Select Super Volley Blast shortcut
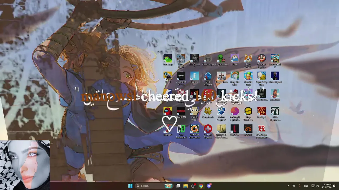This screenshot has width=339, height=190. tap(261, 79)
